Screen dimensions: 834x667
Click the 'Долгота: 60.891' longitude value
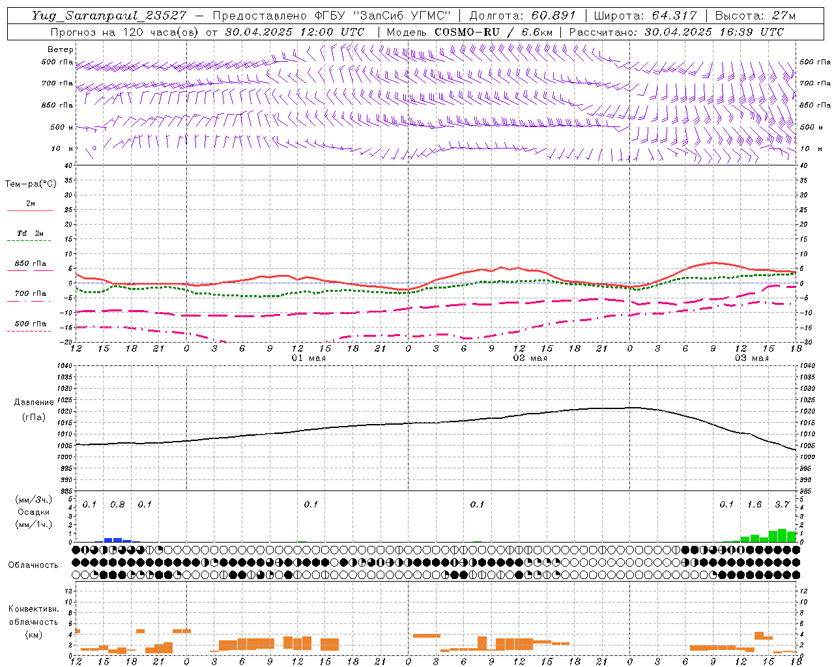(x=523, y=16)
